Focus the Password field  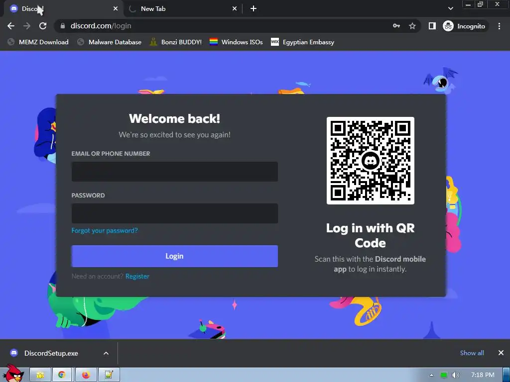click(x=175, y=213)
